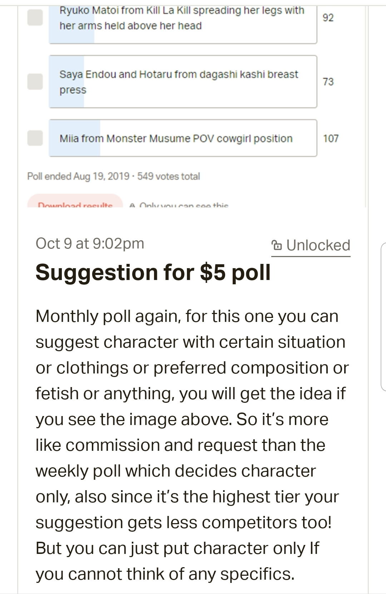Click the 92 vote count
Screen dimensions: 386x594
(x=328, y=18)
